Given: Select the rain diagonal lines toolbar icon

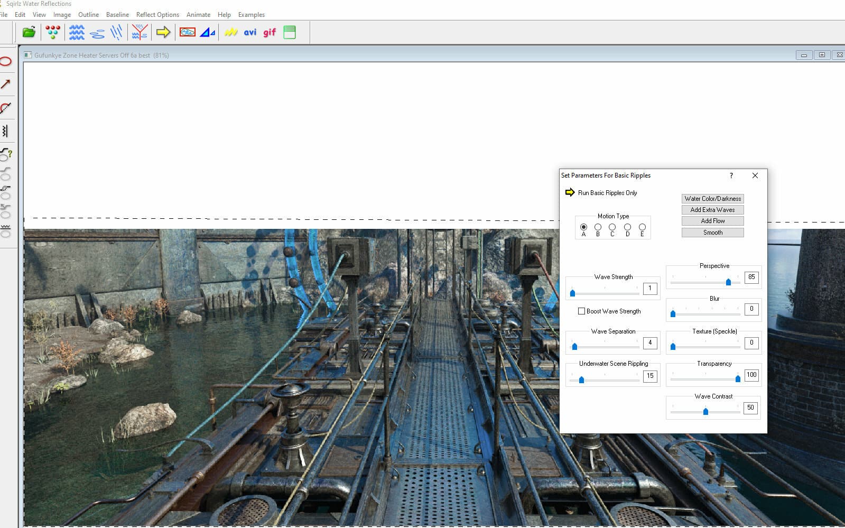Looking at the screenshot, I should (x=117, y=32).
